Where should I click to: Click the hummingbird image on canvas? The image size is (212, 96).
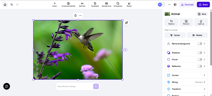[x=78, y=50]
